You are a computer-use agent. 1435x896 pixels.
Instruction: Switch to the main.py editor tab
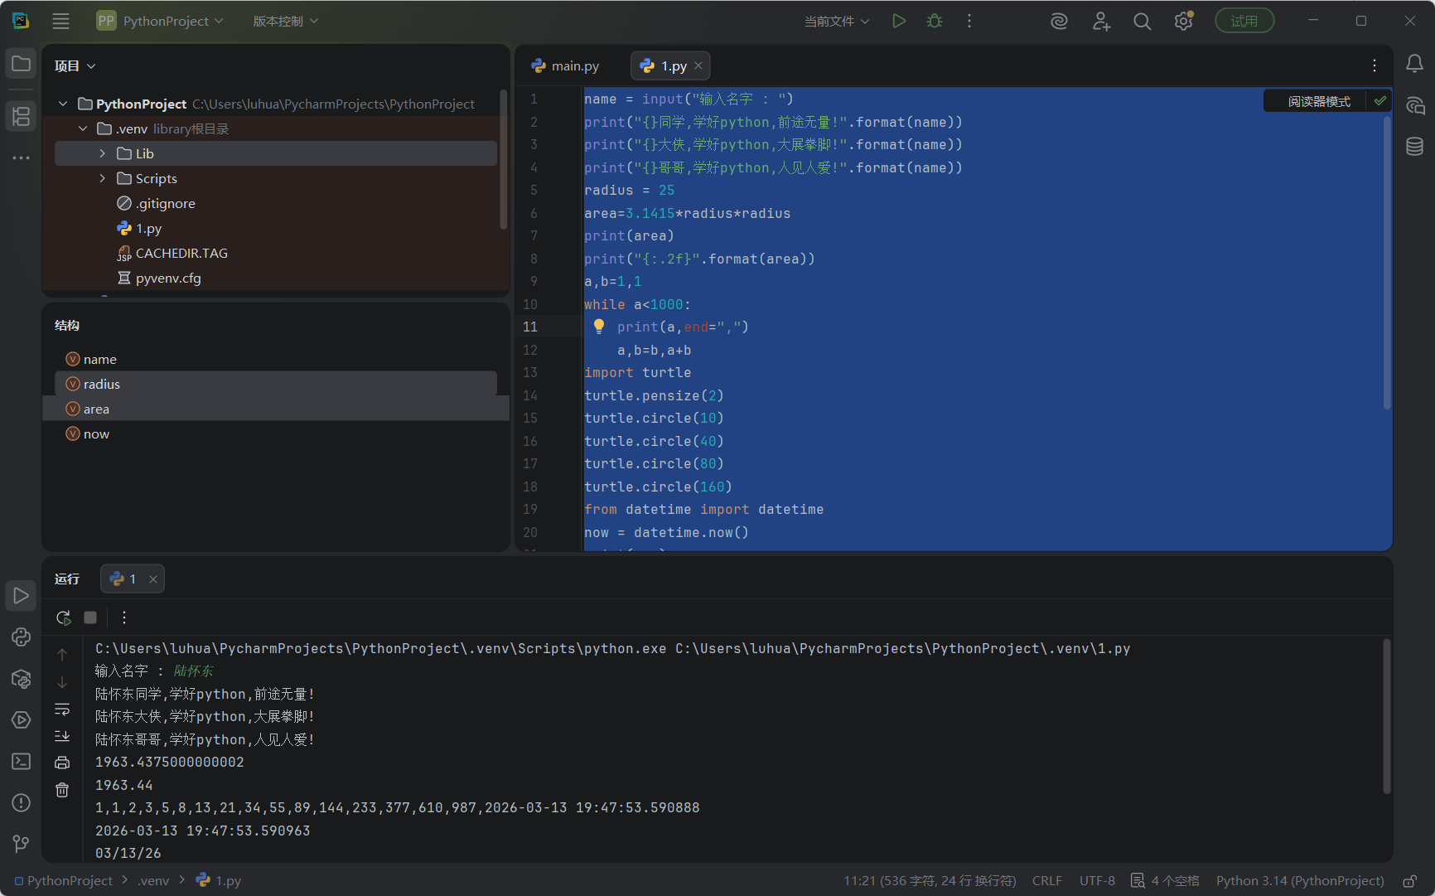pyautogui.click(x=566, y=65)
